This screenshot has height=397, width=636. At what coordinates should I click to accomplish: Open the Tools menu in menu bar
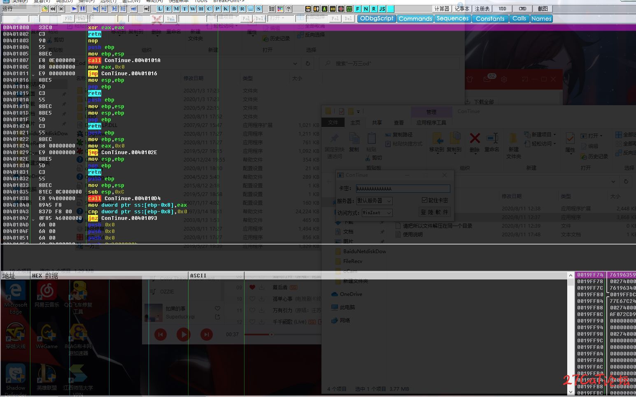point(201,1)
